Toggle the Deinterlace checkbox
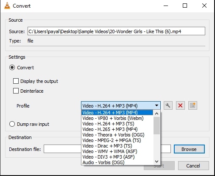The height and width of the screenshot is (176, 215). [x=16, y=91]
